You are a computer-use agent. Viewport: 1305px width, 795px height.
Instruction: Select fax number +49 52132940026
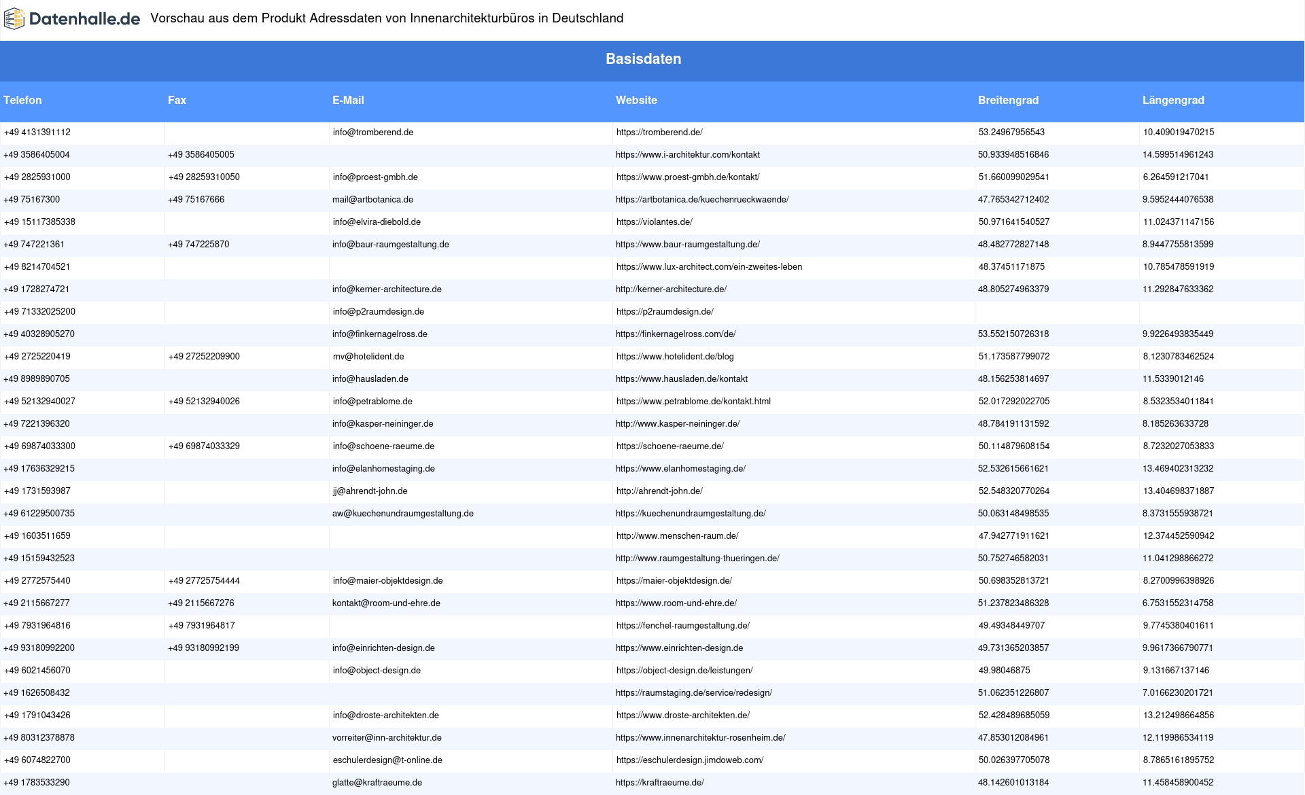[204, 402]
